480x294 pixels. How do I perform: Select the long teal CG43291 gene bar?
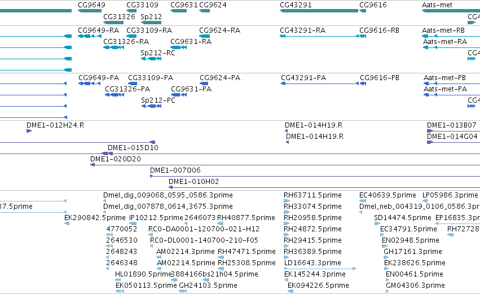tap(319, 11)
